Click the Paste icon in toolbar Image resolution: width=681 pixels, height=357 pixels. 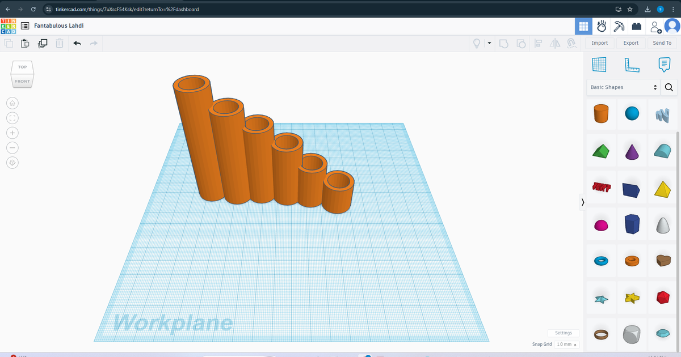coord(25,43)
